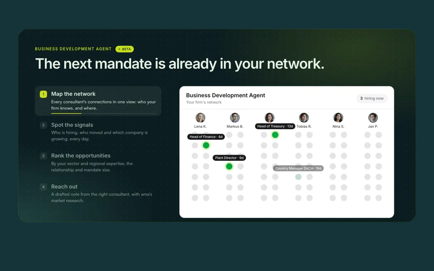Click the 'Your firm's network' subtitle
The width and height of the screenshot is (434, 271).
(204, 103)
